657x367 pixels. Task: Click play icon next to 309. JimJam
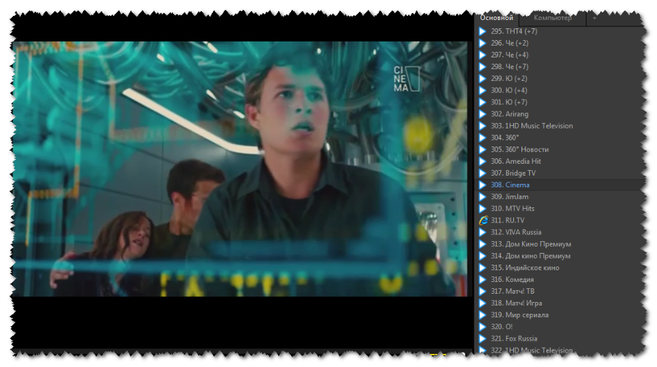coord(483,196)
